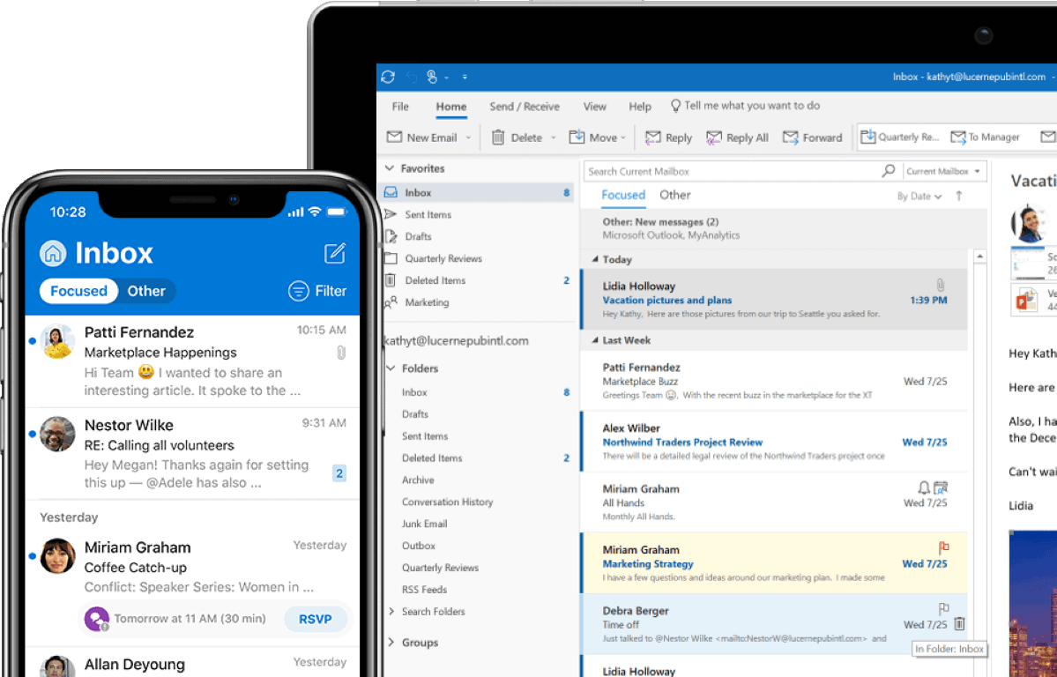
Task: Open the New Email dropdown arrow
Action: tap(468, 138)
